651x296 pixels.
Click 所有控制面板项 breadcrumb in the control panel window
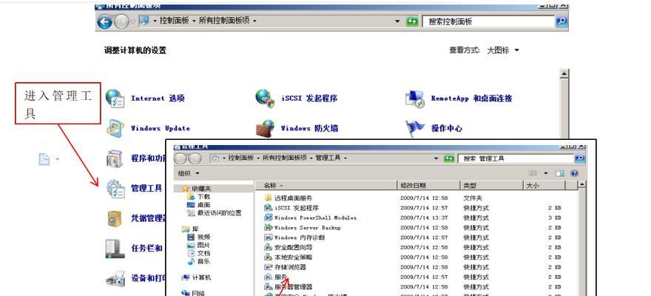(x=225, y=20)
